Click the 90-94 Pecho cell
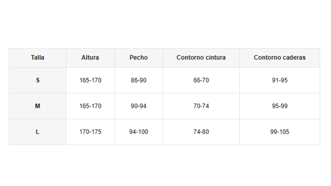The width and height of the screenshot is (331, 186). click(x=139, y=106)
